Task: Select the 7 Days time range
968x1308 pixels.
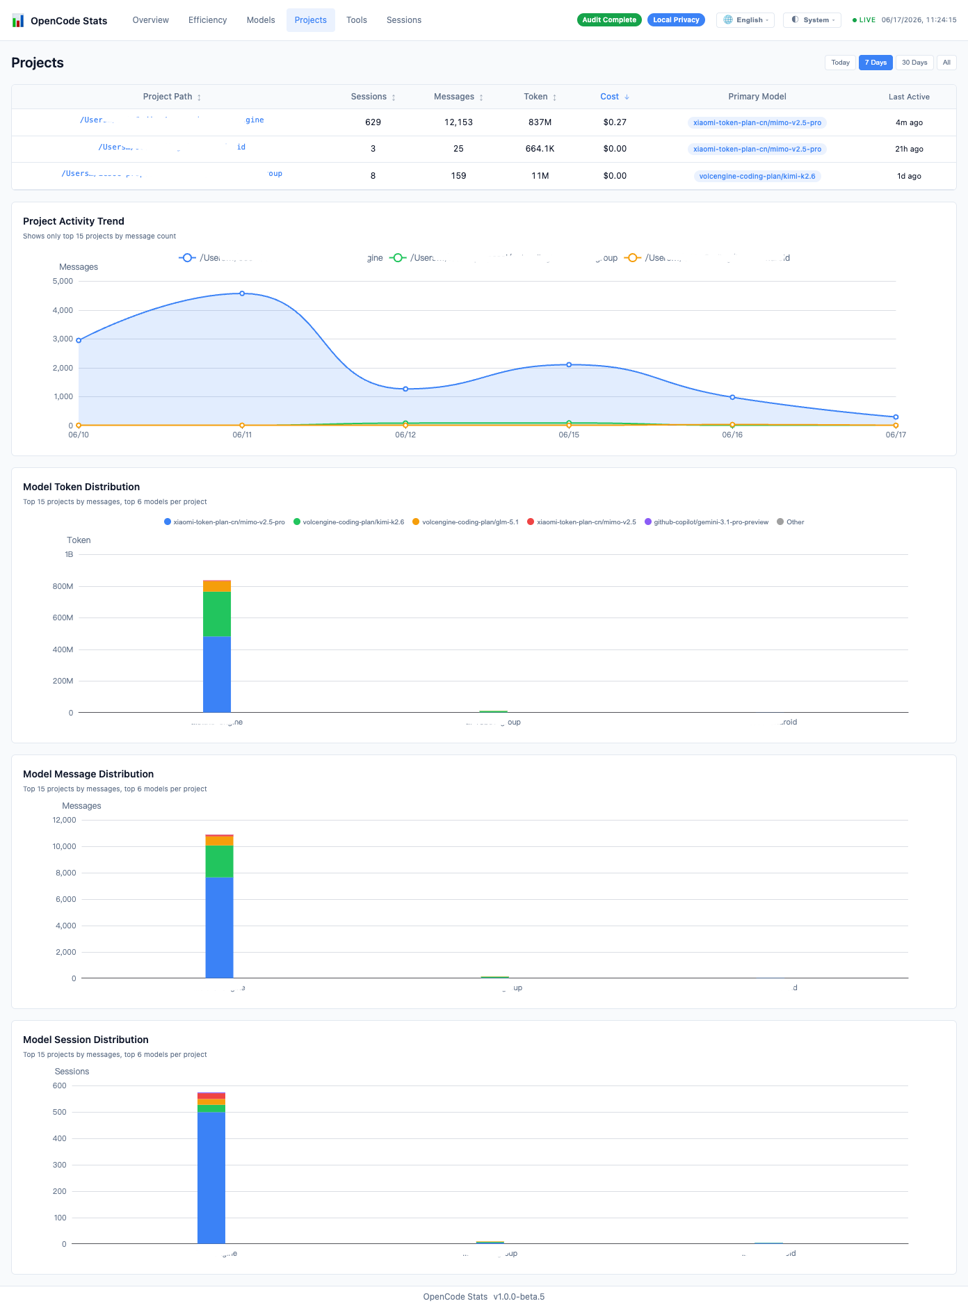Action: click(x=876, y=63)
